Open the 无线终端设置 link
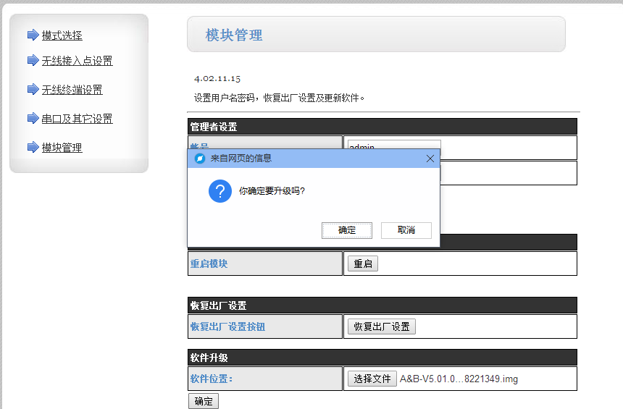 72,90
